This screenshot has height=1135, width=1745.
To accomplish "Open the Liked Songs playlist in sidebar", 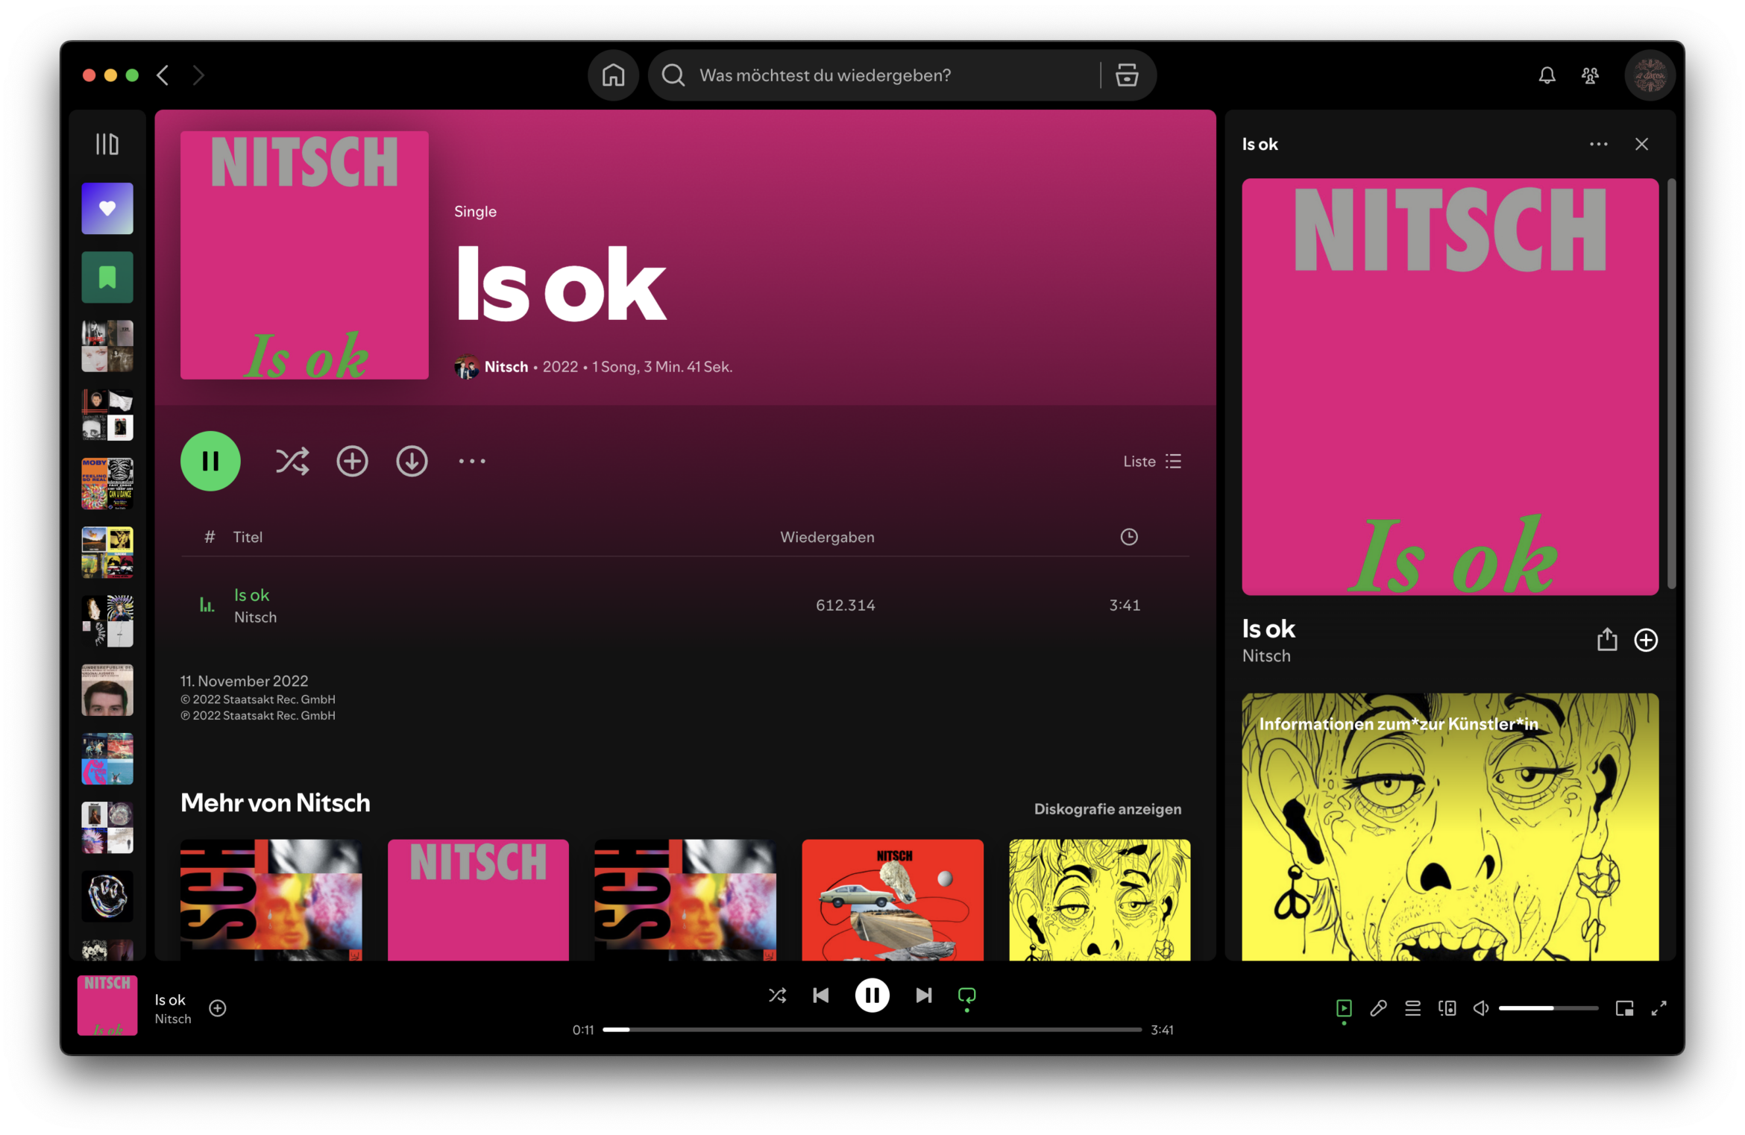I will coord(107,209).
